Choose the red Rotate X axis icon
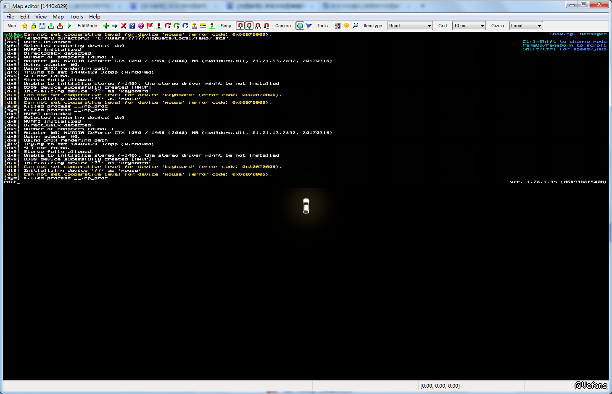 coord(168,26)
